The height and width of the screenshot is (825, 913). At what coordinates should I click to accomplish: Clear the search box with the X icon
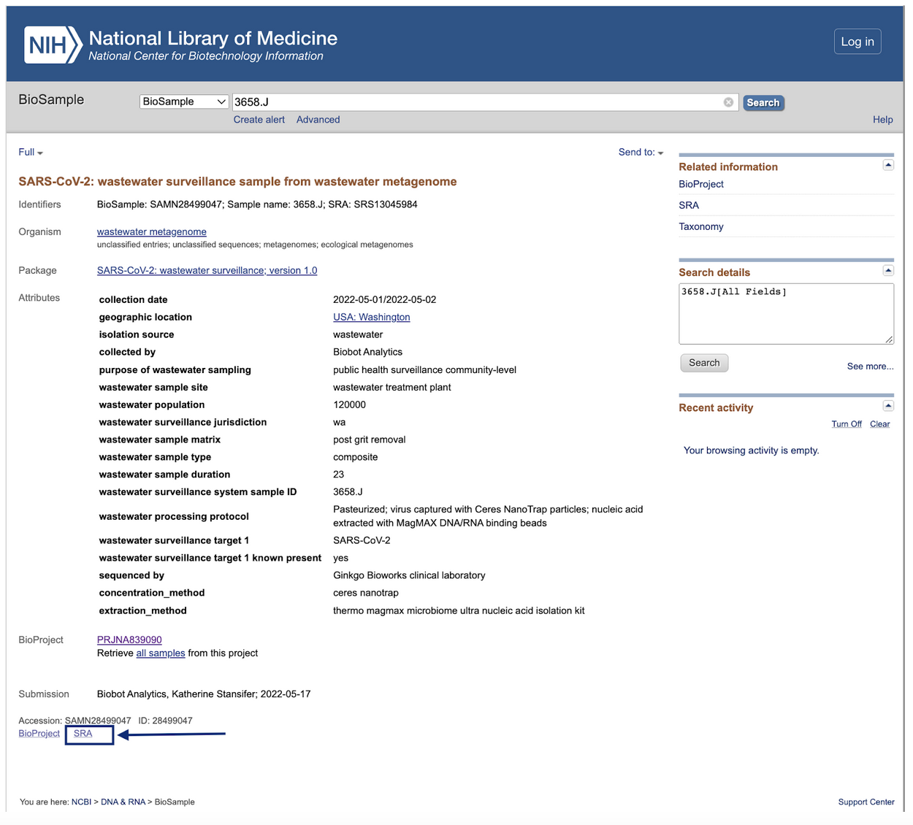[728, 102]
